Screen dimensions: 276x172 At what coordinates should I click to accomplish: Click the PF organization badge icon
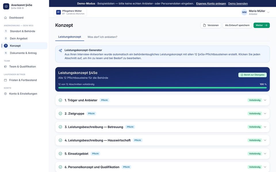[x=58, y=12]
